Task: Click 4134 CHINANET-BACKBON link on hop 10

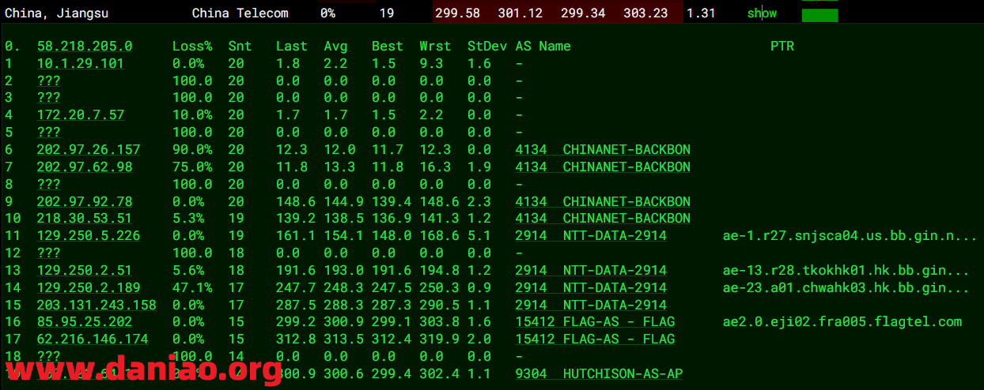Action: (603, 219)
